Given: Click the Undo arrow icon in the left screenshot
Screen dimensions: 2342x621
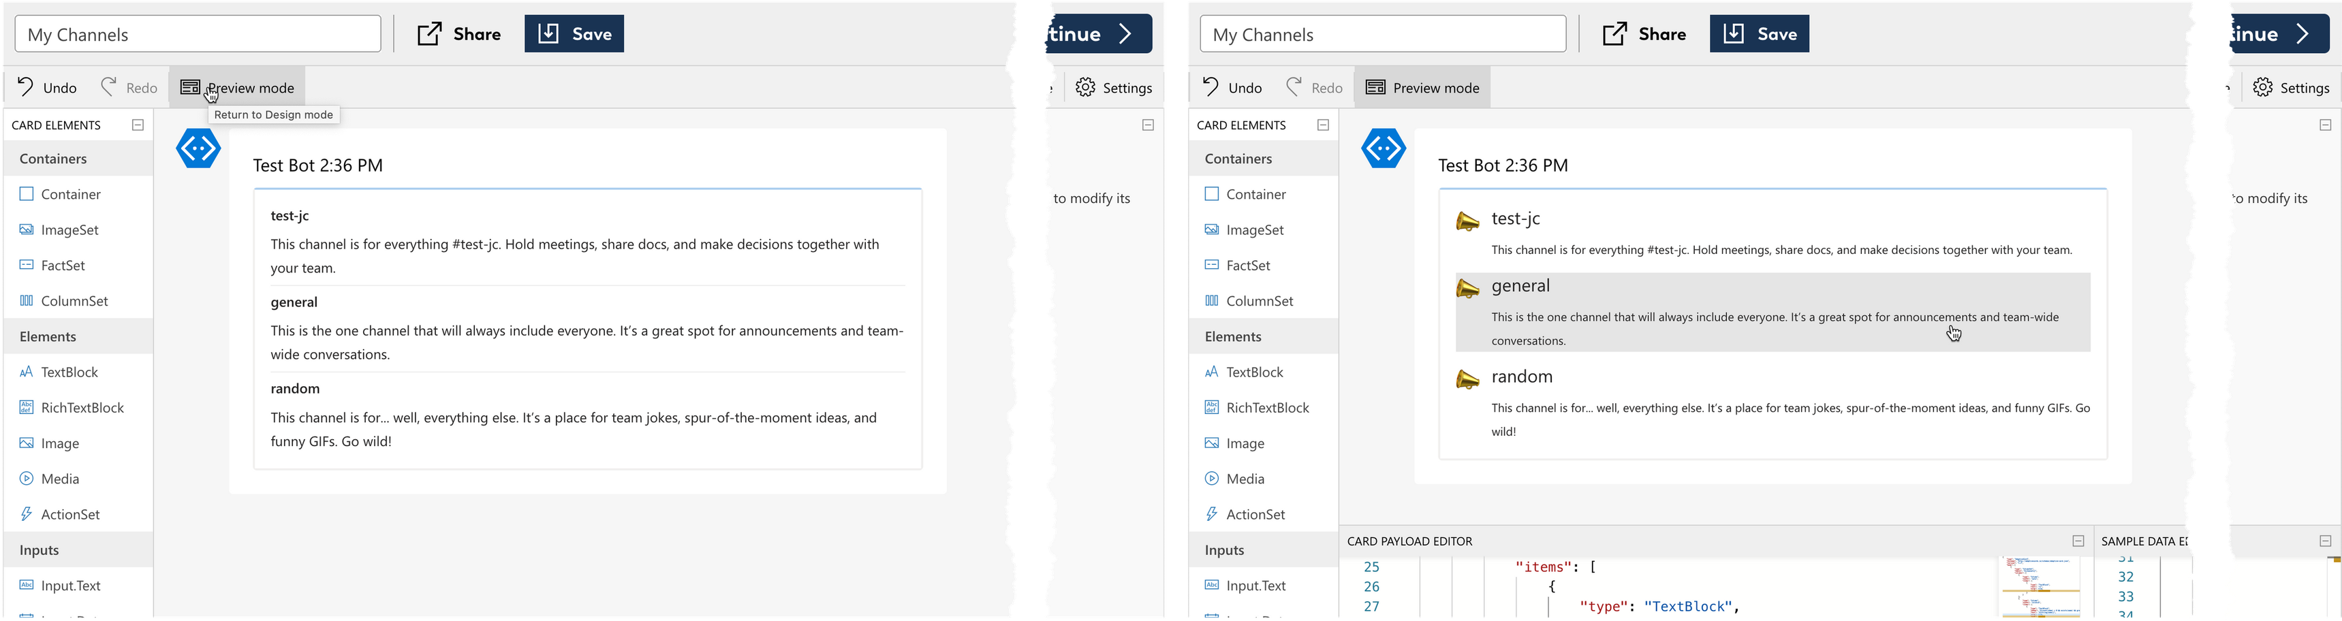Looking at the screenshot, I should tap(27, 87).
